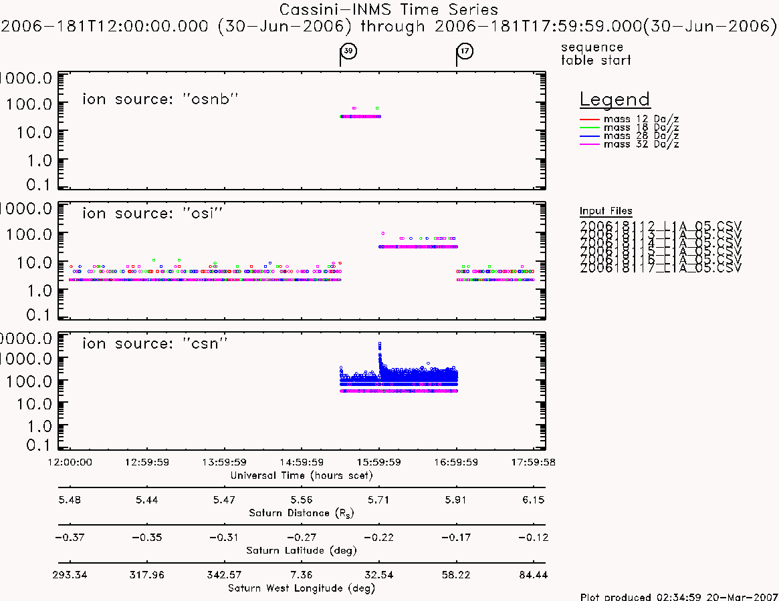
Task: Click the 'sequence table start' label
Action: [596, 53]
